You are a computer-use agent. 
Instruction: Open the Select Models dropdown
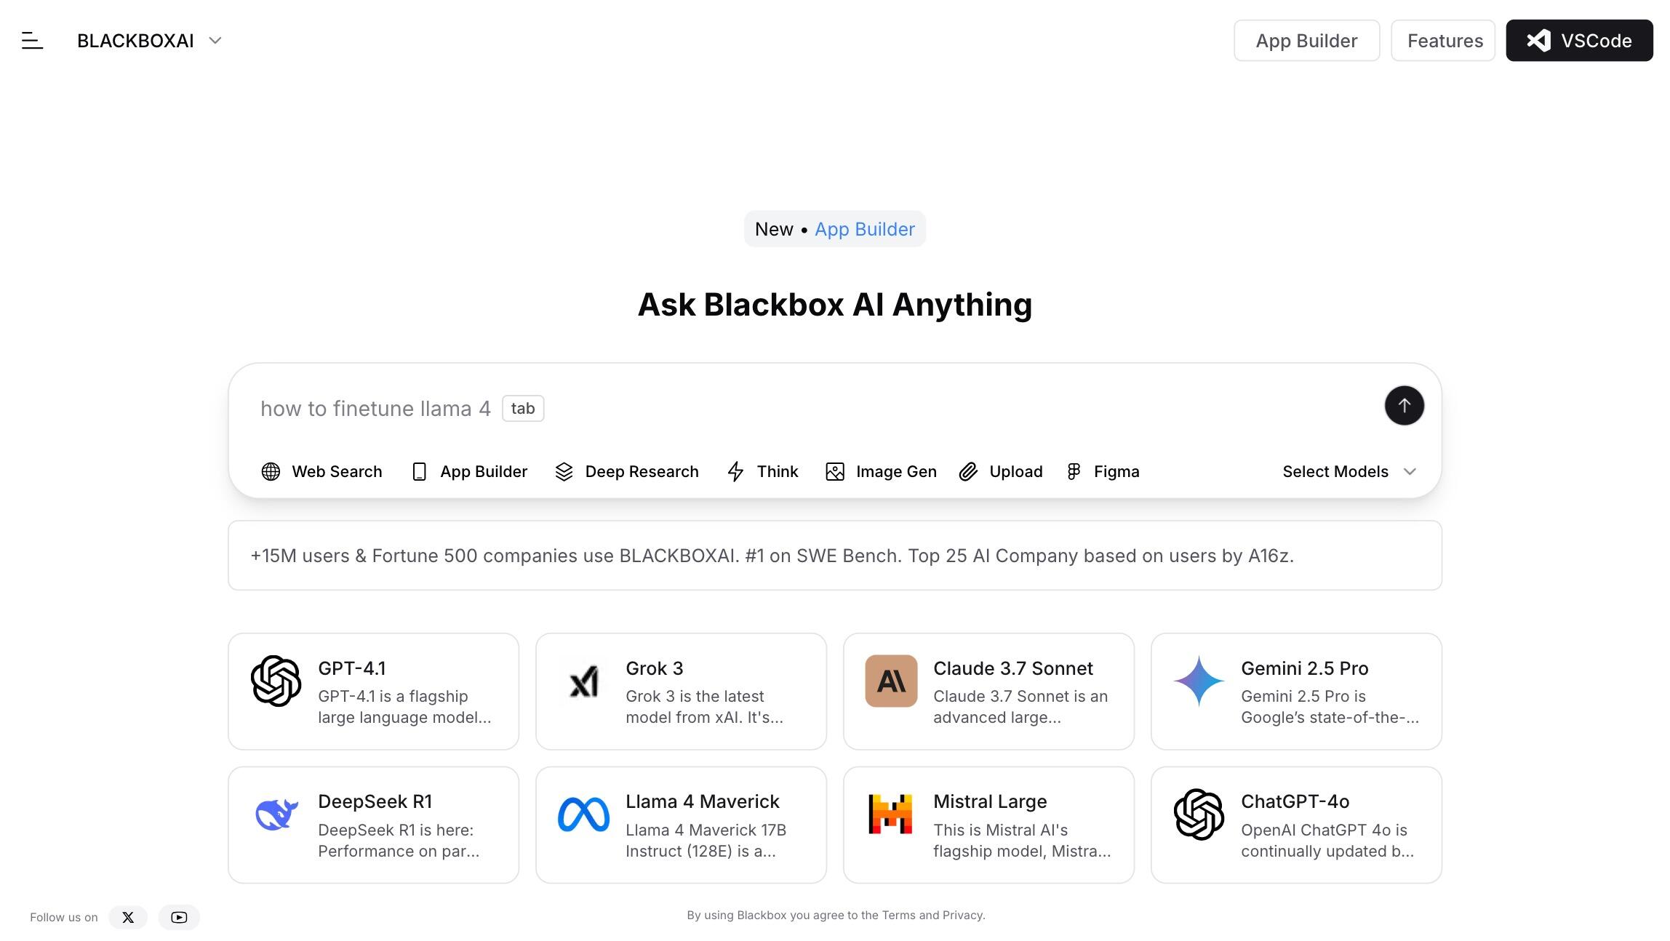tap(1349, 471)
